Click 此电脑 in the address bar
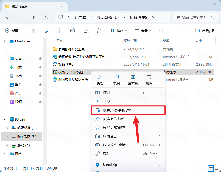 tap(80, 17)
